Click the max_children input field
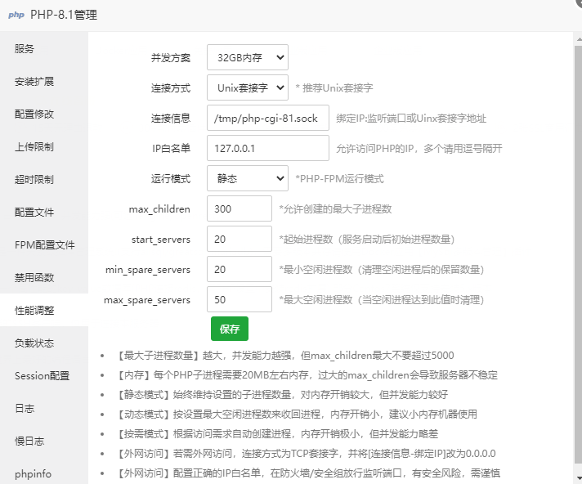Image resolution: width=582 pixels, height=484 pixels. coord(240,208)
